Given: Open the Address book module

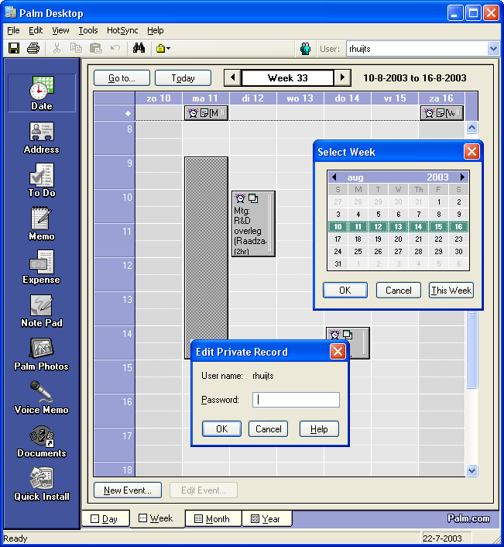Looking at the screenshot, I should [x=42, y=138].
